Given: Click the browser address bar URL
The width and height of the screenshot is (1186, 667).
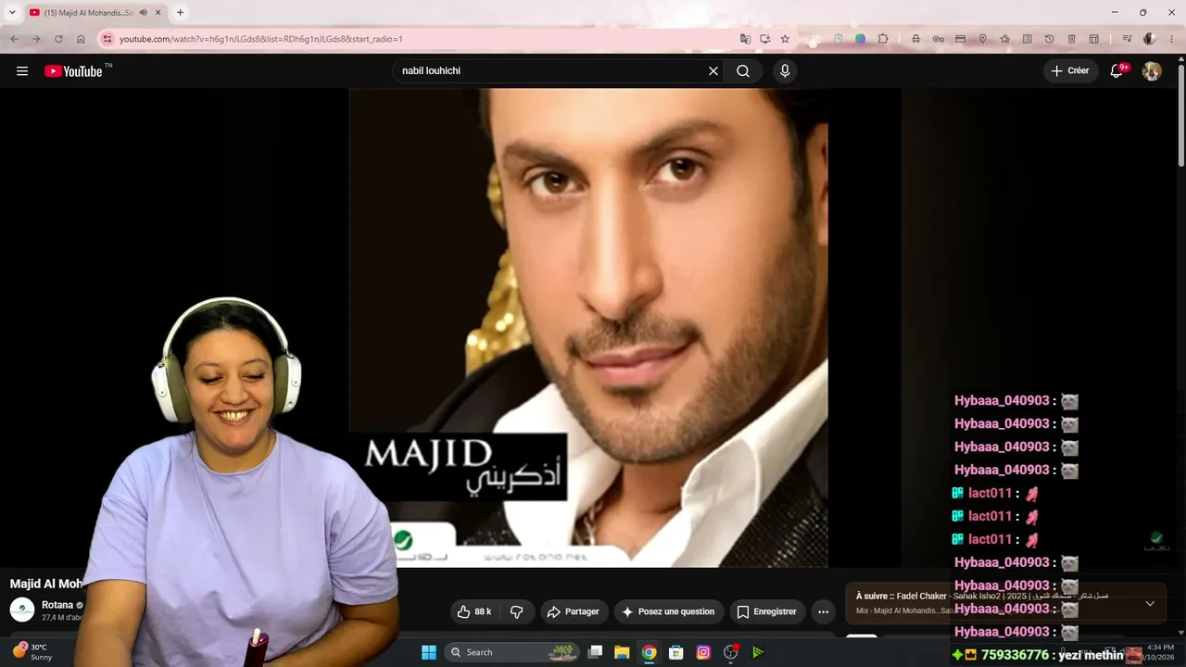Looking at the screenshot, I should (x=260, y=39).
